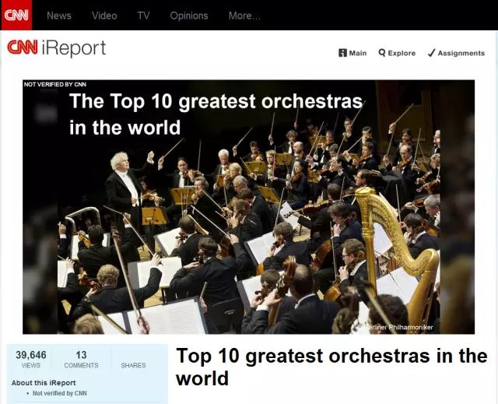Viewport: 498px width, 404px height.
Task: Click the CNN logo in the black bar
Action: [x=16, y=15]
